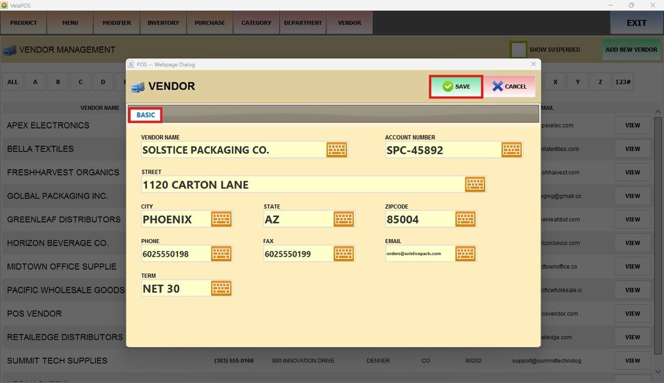Toggle the Show Suspended checkbox
This screenshot has height=383, width=664.
[518, 50]
